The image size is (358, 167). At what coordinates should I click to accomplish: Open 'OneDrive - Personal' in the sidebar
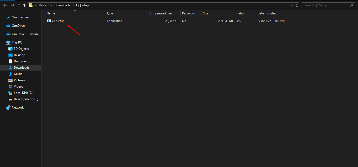click(26, 34)
